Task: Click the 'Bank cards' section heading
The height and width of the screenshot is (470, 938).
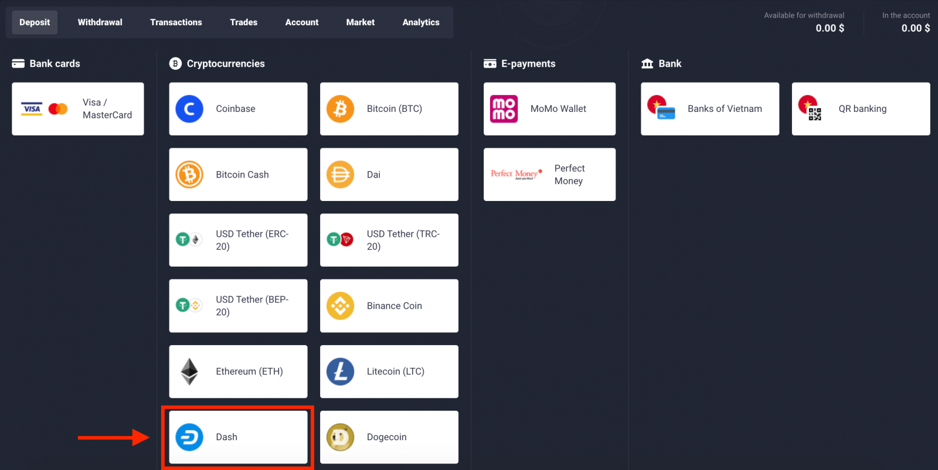Action: click(x=55, y=63)
